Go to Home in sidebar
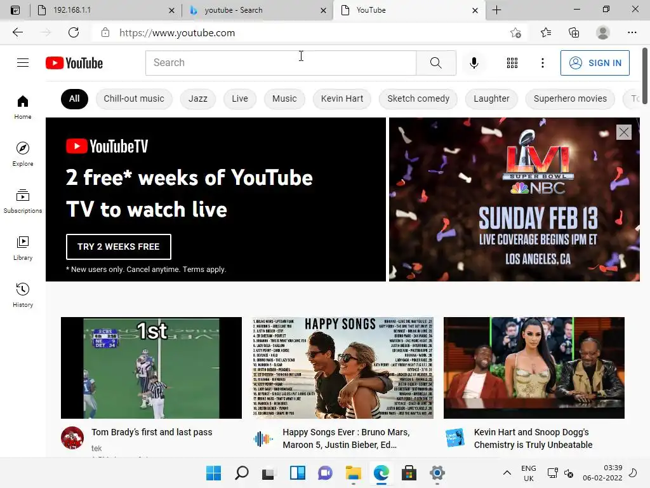650x488 pixels. [23, 107]
